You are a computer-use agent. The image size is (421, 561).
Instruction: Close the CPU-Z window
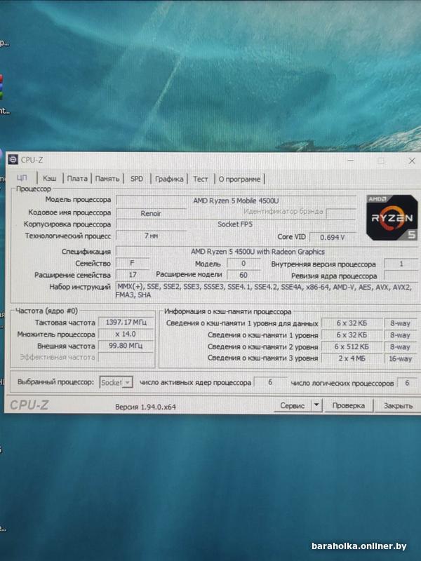pyautogui.click(x=412, y=161)
